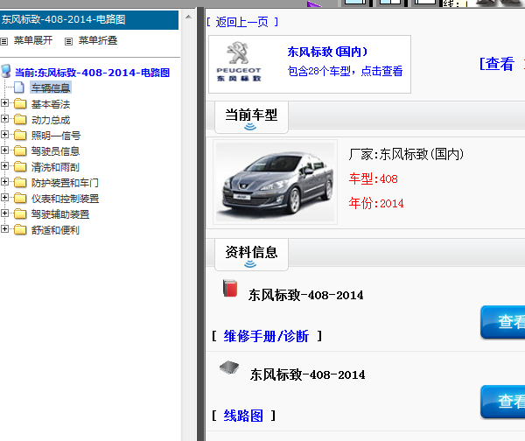525x441 pixels.
Task: Open the 动力总成 folder label
Action: pos(51,120)
